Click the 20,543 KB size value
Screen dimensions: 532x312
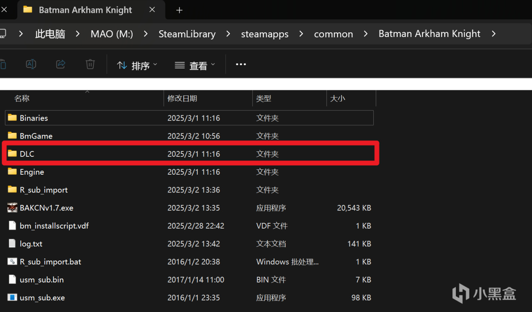(354, 208)
